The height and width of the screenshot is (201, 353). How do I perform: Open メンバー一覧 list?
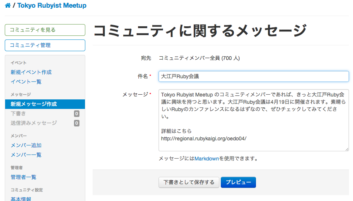(x=26, y=155)
